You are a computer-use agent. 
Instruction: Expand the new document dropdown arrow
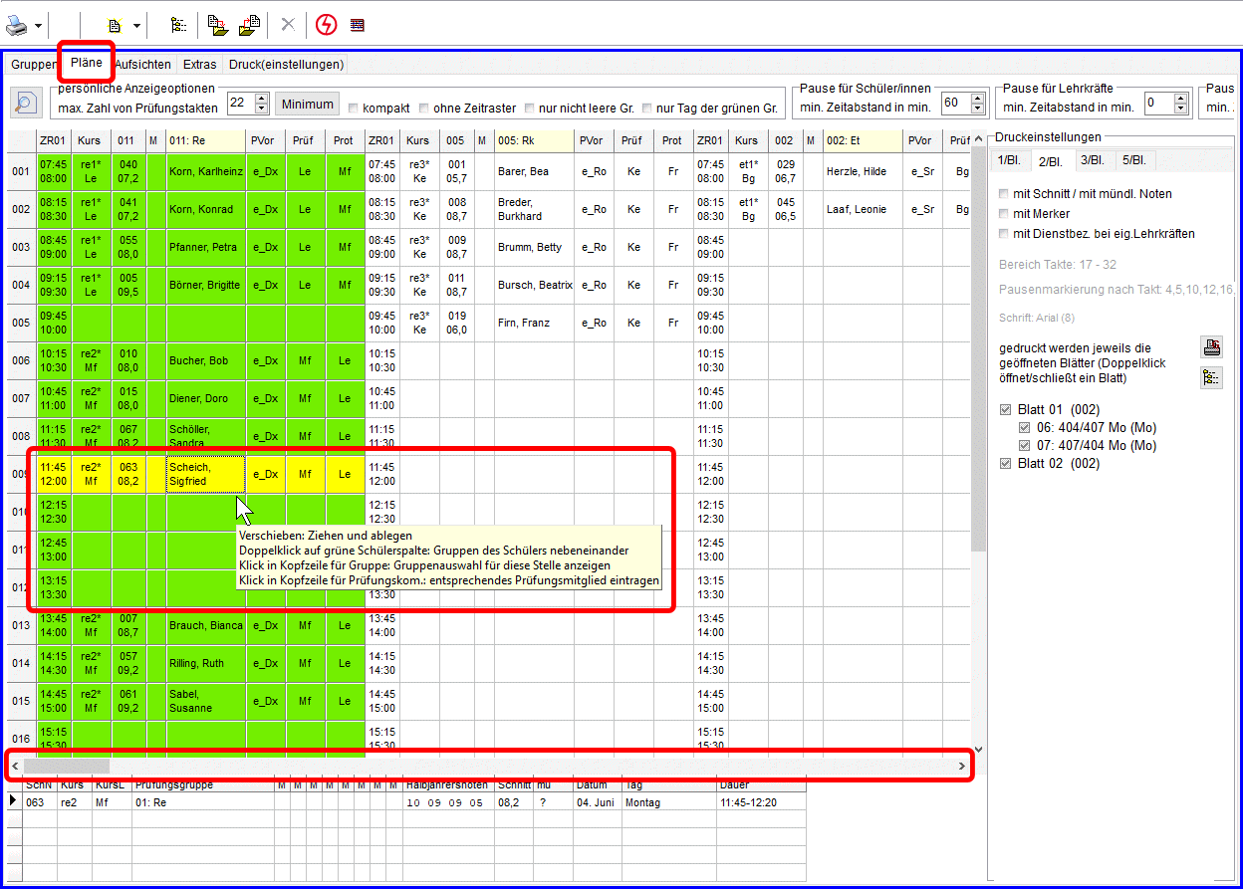pyautogui.click(x=136, y=25)
